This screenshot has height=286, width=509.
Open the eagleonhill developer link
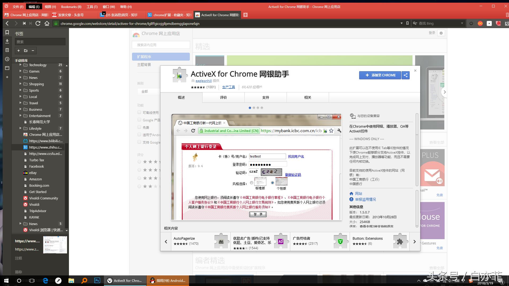pyautogui.click(x=203, y=81)
